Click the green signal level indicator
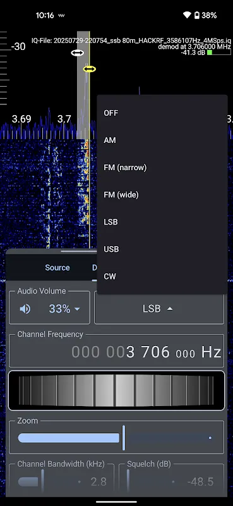The width and height of the screenshot is (233, 506). 210,52
